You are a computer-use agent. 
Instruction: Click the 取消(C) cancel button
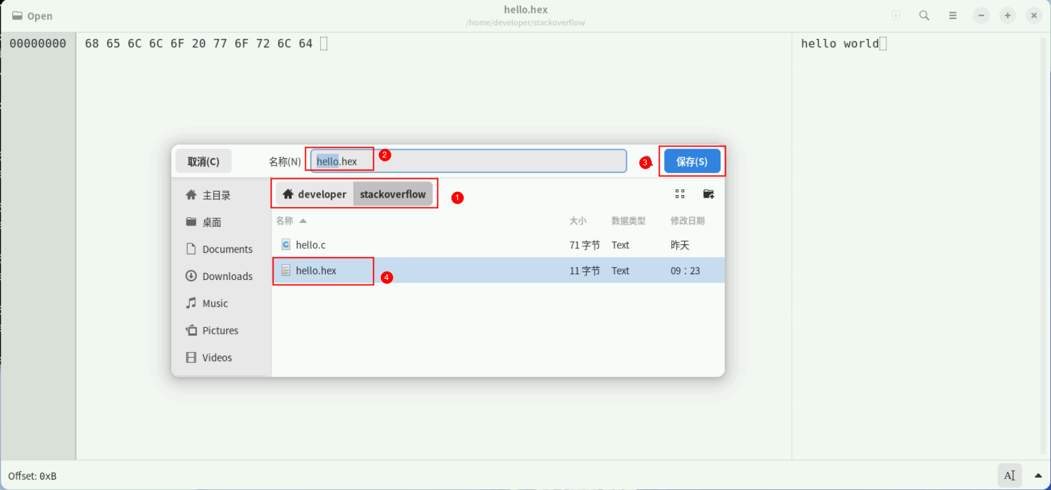[203, 161]
